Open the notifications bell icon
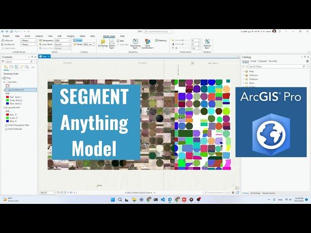The image size is (311, 233). [x=280, y=31]
